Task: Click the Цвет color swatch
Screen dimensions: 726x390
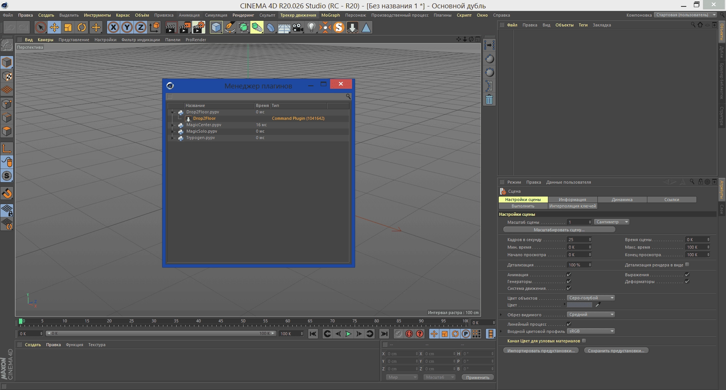Action: coord(579,305)
